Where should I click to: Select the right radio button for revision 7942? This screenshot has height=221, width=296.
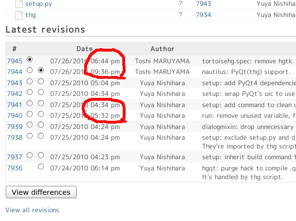(x=41, y=92)
